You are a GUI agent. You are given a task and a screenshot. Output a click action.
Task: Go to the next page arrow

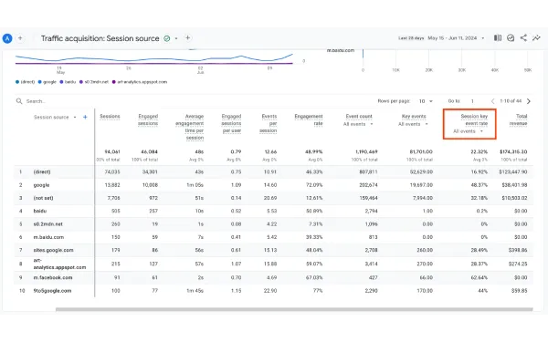[529, 101]
